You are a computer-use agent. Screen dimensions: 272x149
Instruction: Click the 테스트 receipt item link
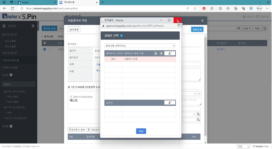point(74,100)
